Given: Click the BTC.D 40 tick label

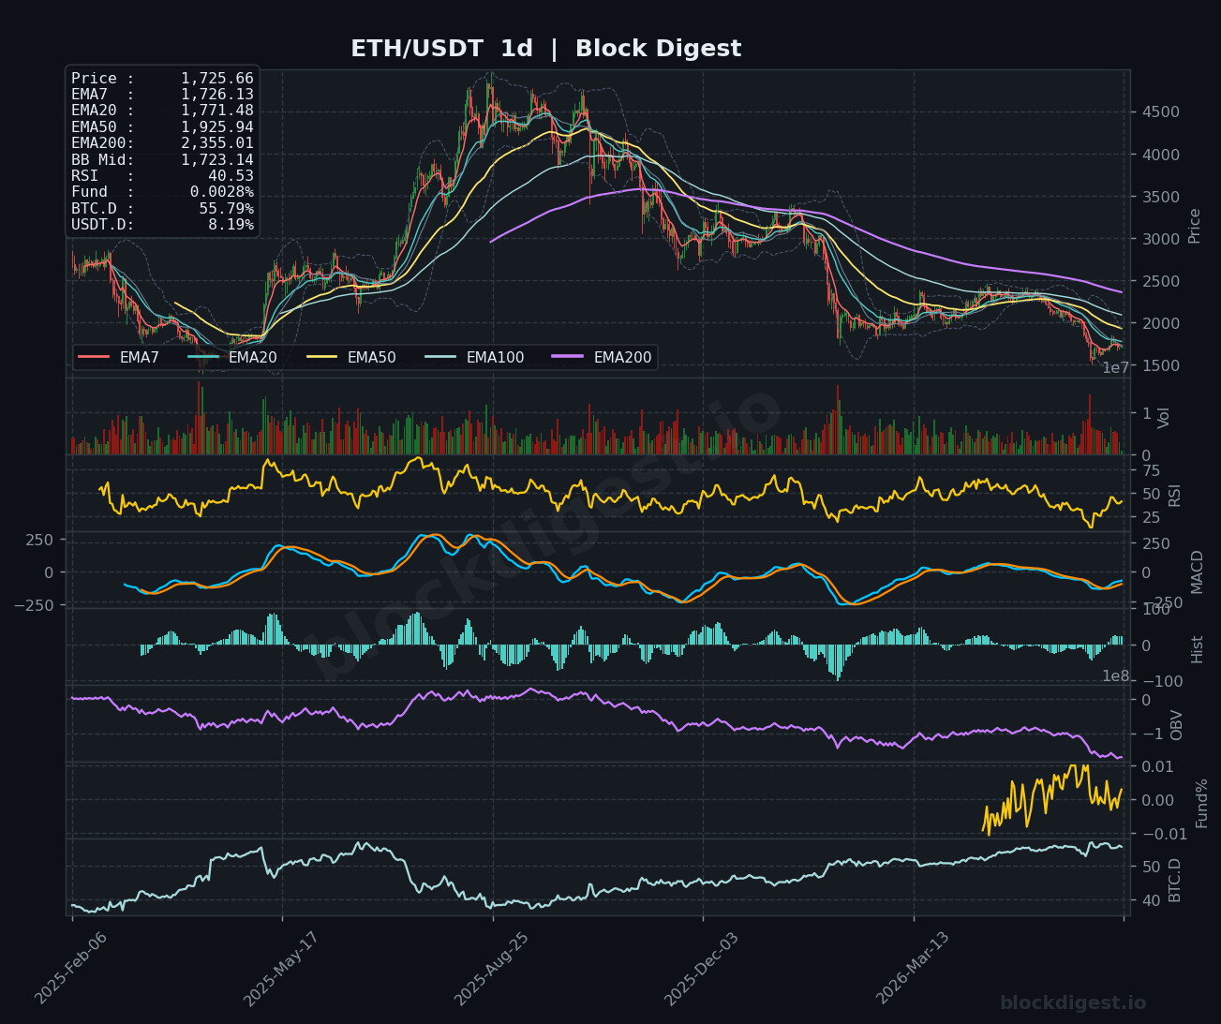Looking at the screenshot, I should pyautogui.click(x=1151, y=900).
